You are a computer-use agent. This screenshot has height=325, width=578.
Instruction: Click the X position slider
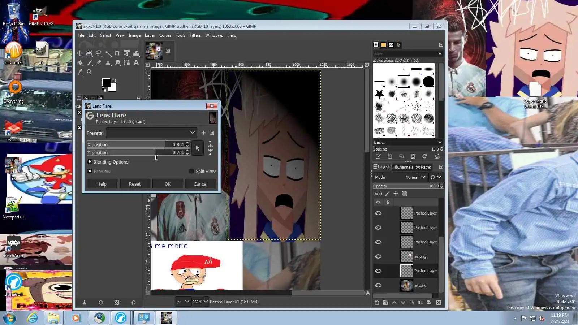[138, 144]
